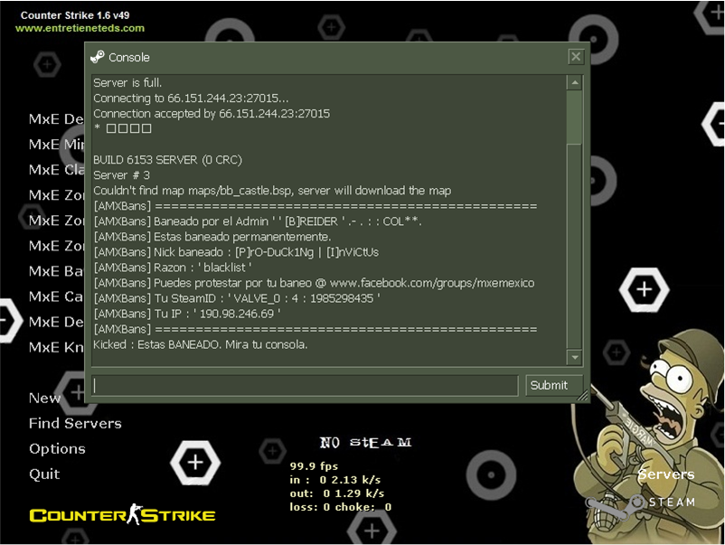
Task: Click the "Puedes protestar por tu baneo" line
Action: click(x=314, y=283)
